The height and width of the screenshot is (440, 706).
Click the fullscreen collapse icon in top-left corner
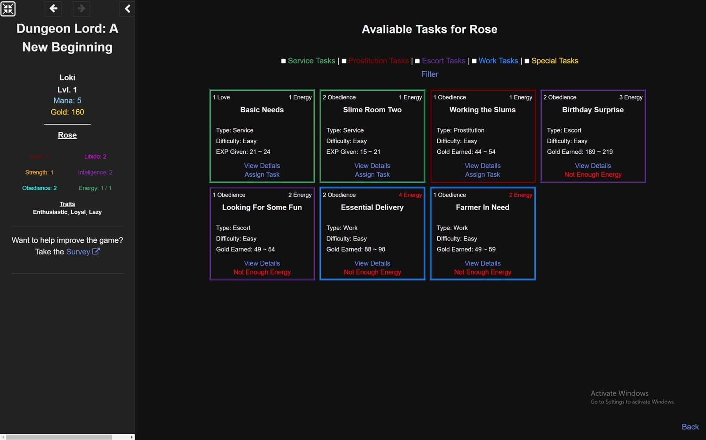pos(8,9)
